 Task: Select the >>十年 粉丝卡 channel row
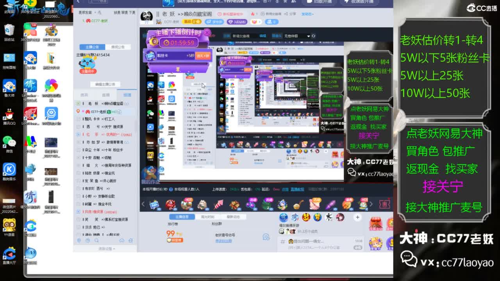pos(105,150)
